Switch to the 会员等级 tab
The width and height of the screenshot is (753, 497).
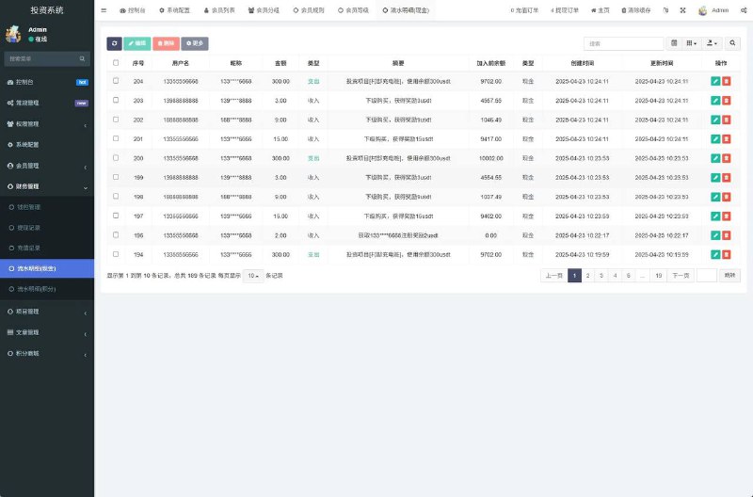point(354,10)
